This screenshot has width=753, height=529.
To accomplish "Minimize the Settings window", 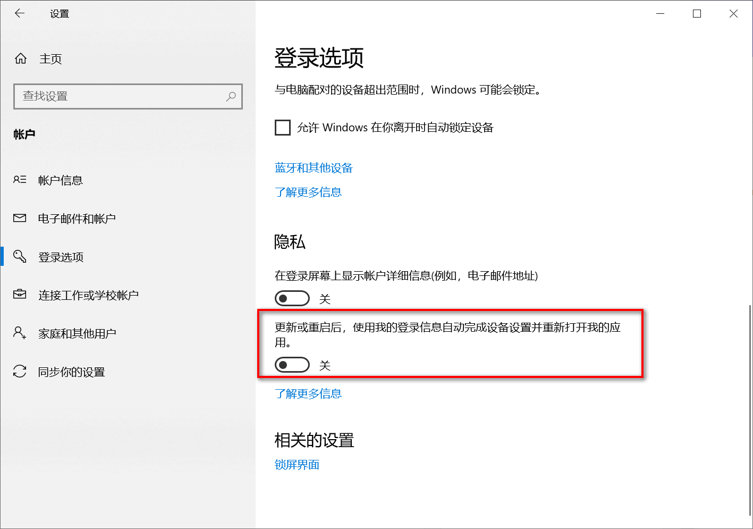I will click(661, 13).
